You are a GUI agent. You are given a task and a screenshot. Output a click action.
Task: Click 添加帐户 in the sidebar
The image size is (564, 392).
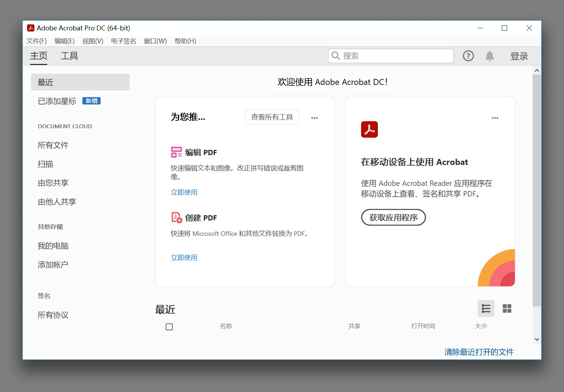[53, 265]
